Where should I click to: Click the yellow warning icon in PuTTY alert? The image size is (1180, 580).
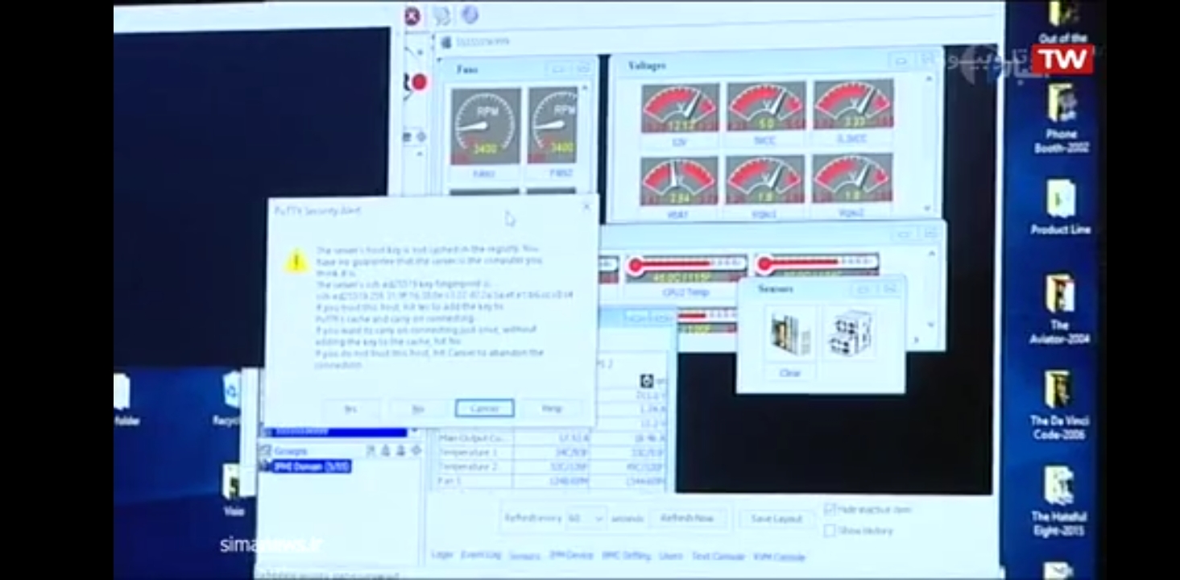[x=296, y=260]
